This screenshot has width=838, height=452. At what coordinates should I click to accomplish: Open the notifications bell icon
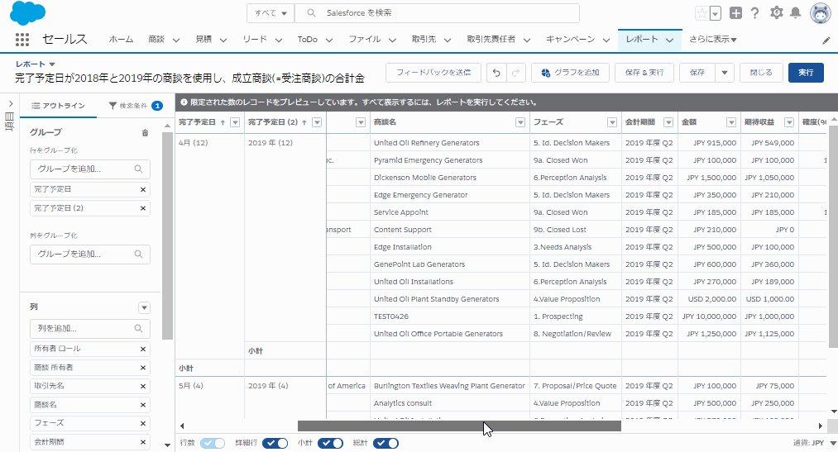(795, 12)
